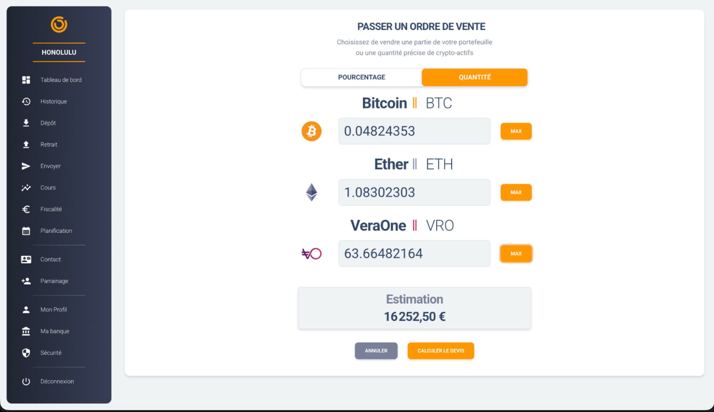Click the Fiscalité euro icon

coord(26,209)
